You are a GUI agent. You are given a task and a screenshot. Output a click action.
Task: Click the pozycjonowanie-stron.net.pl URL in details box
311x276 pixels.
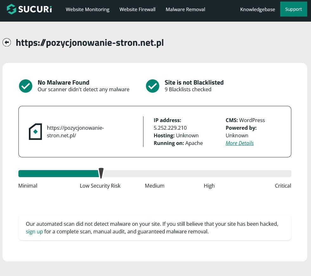pyautogui.click(x=75, y=132)
